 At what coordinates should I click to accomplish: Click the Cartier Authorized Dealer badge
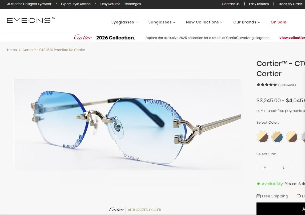click(x=135, y=210)
